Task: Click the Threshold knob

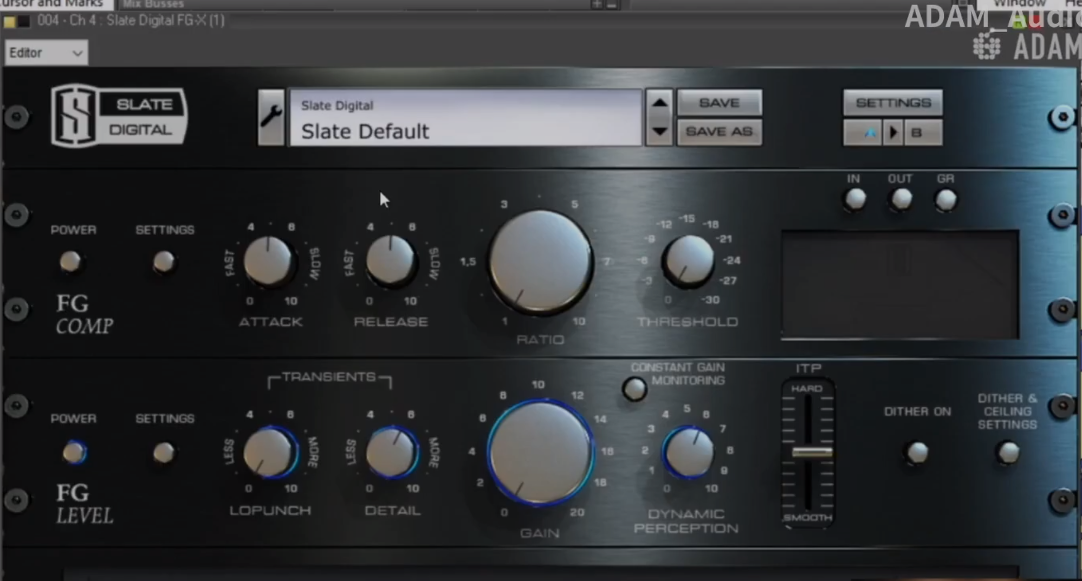Action: (x=688, y=261)
